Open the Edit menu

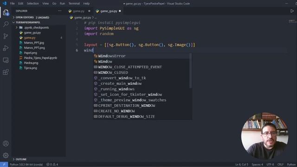click(20, 3)
